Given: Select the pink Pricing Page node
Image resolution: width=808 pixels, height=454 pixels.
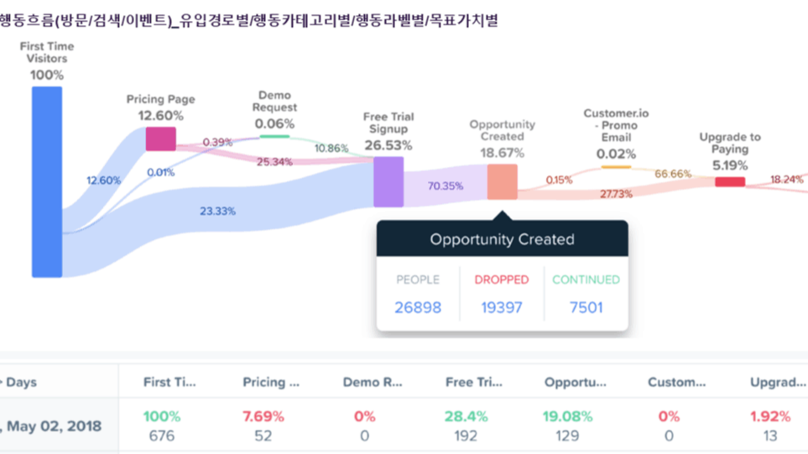Looking at the screenshot, I should [x=160, y=138].
